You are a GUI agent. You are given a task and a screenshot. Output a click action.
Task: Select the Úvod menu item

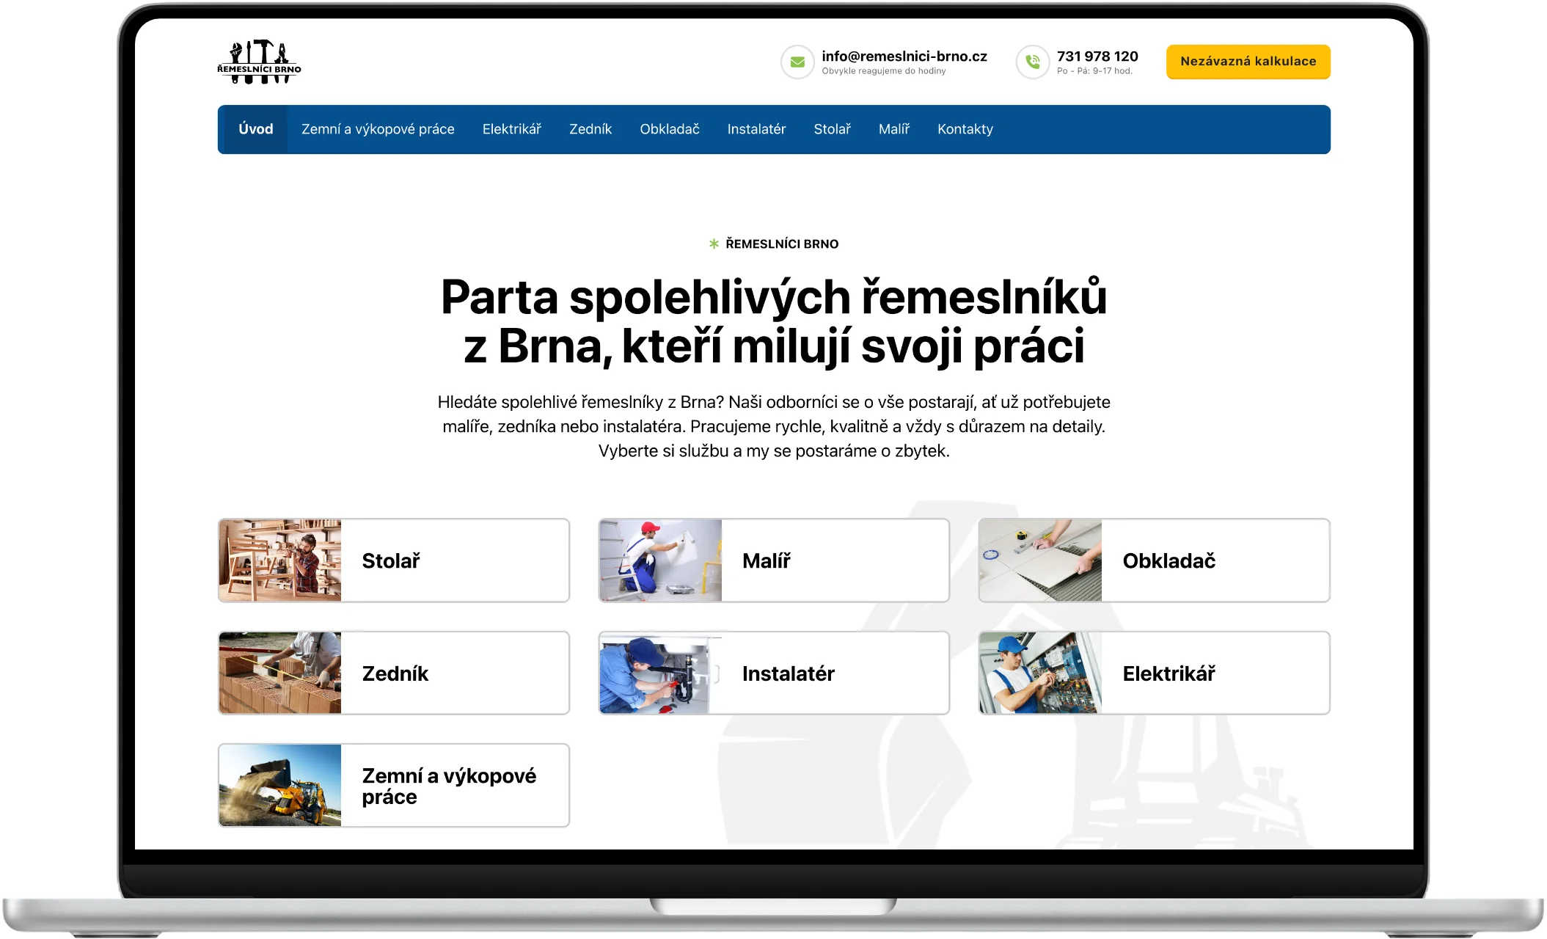(x=255, y=129)
